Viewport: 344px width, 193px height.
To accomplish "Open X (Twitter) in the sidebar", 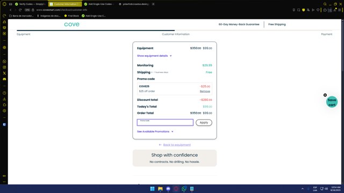I will 4,73.
